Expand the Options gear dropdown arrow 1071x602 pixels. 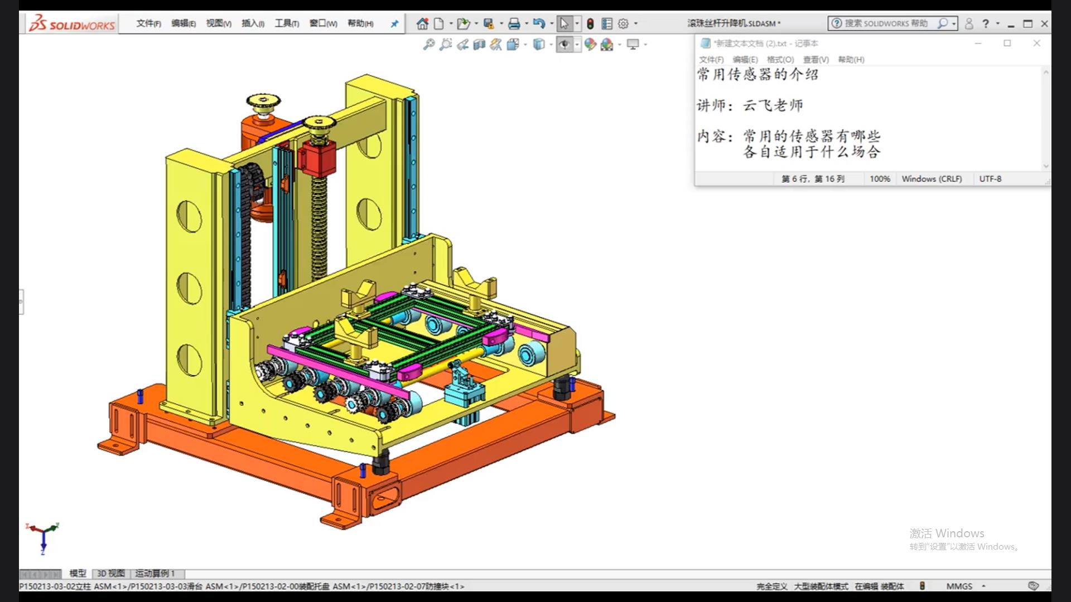point(636,23)
